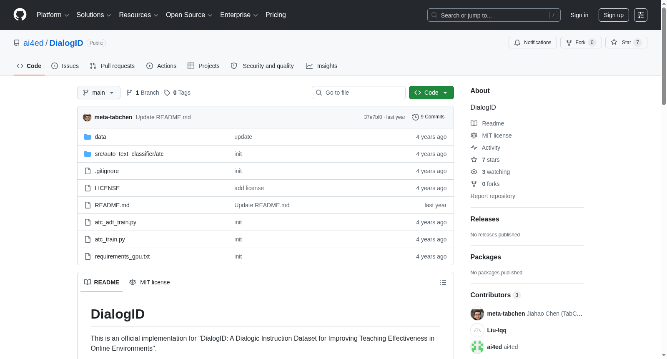667x359 pixels.
Task: Click Report repository link
Action: [493, 196]
